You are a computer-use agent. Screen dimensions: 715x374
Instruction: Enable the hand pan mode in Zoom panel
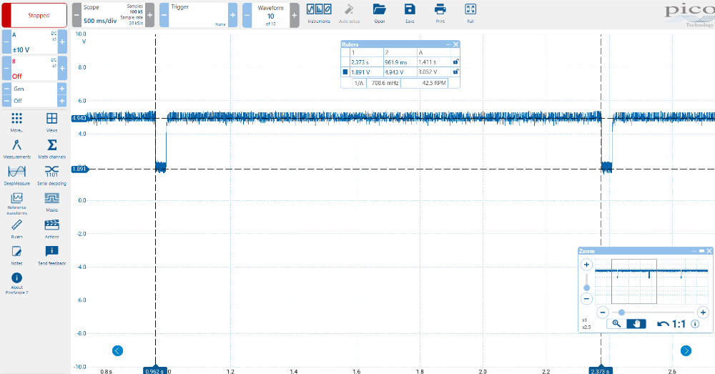tap(637, 323)
